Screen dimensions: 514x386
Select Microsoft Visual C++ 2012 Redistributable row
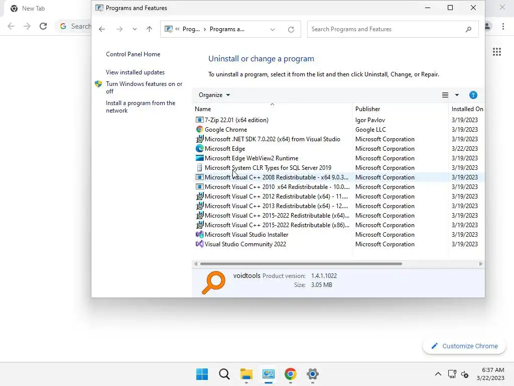(339, 197)
